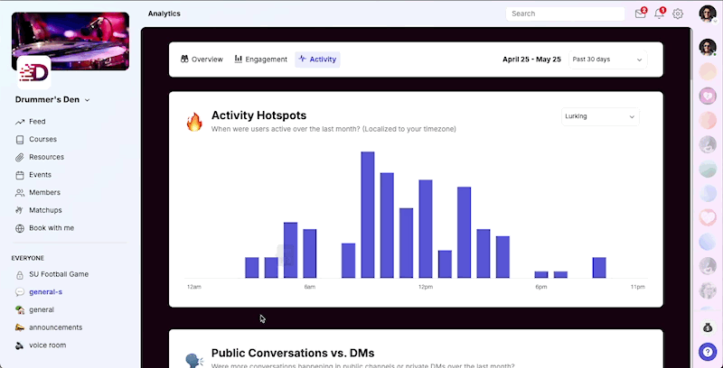This screenshot has height=368, width=723.
Task: Click the help question mark button
Action: [x=708, y=352]
